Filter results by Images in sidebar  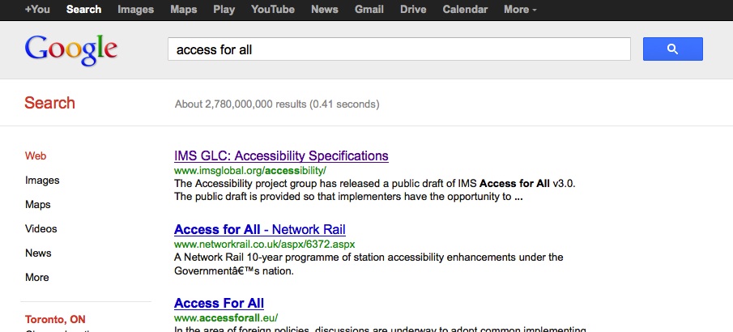coord(42,180)
